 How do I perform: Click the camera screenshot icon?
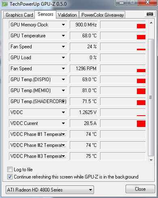[x=149, y=14]
